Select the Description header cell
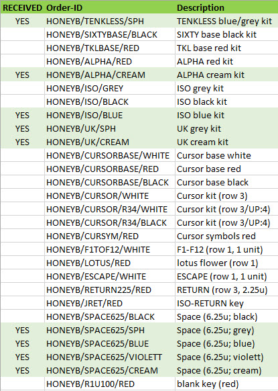This screenshot has width=278, height=391. click(226, 8)
